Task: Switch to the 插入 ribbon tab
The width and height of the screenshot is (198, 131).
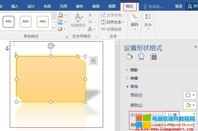Action: click(15, 6)
